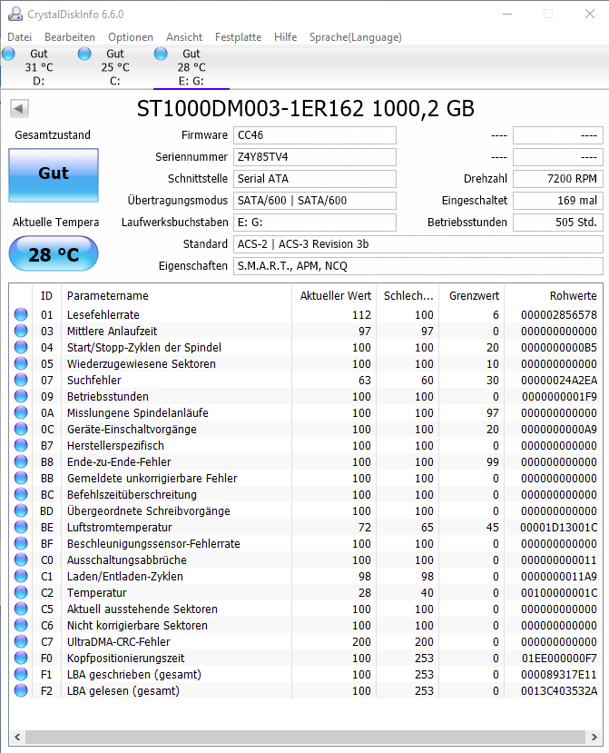The height and width of the screenshot is (753, 609).
Task: Select the Start/Stopp-Zyklen der Spindel row text
Action: (144, 347)
